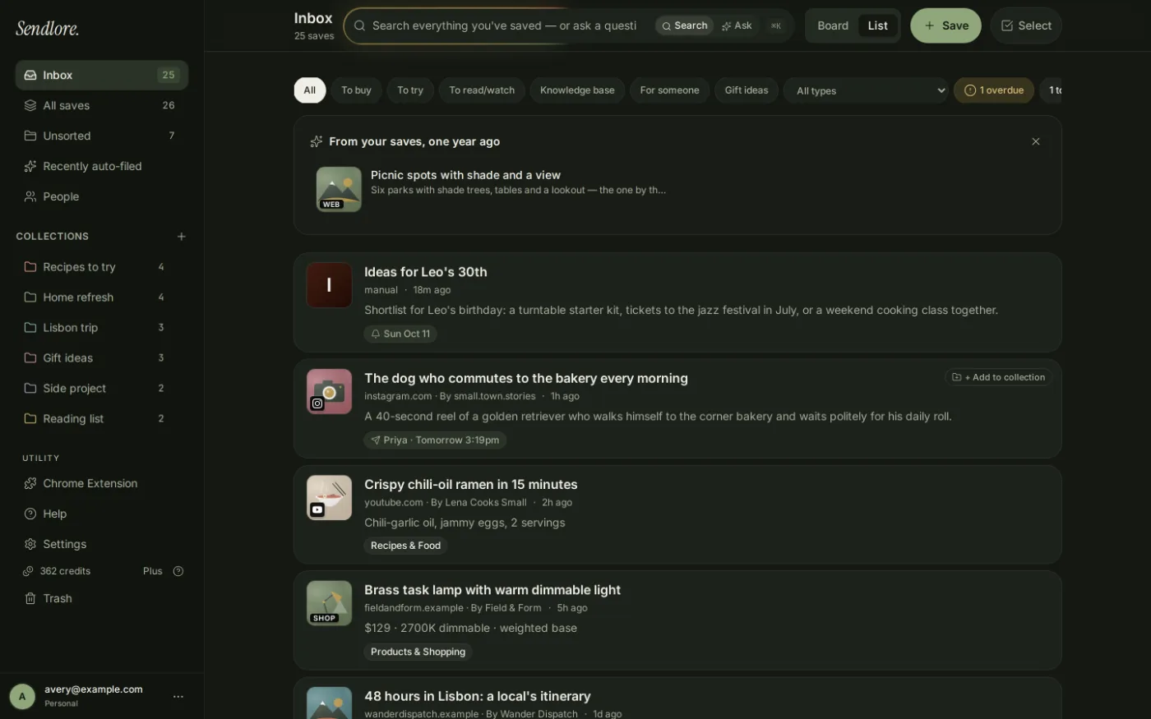Open the Lisbon trip collection
The height and width of the screenshot is (719, 1151).
pyautogui.click(x=102, y=328)
